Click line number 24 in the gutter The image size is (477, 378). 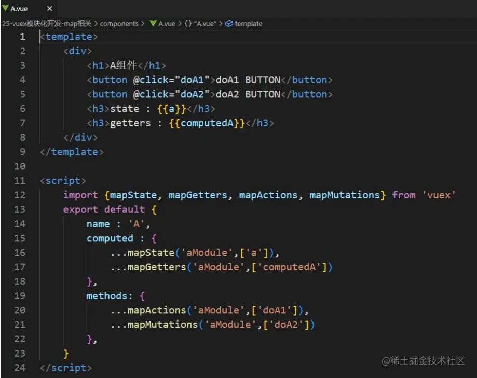click(x=20, y=368)
